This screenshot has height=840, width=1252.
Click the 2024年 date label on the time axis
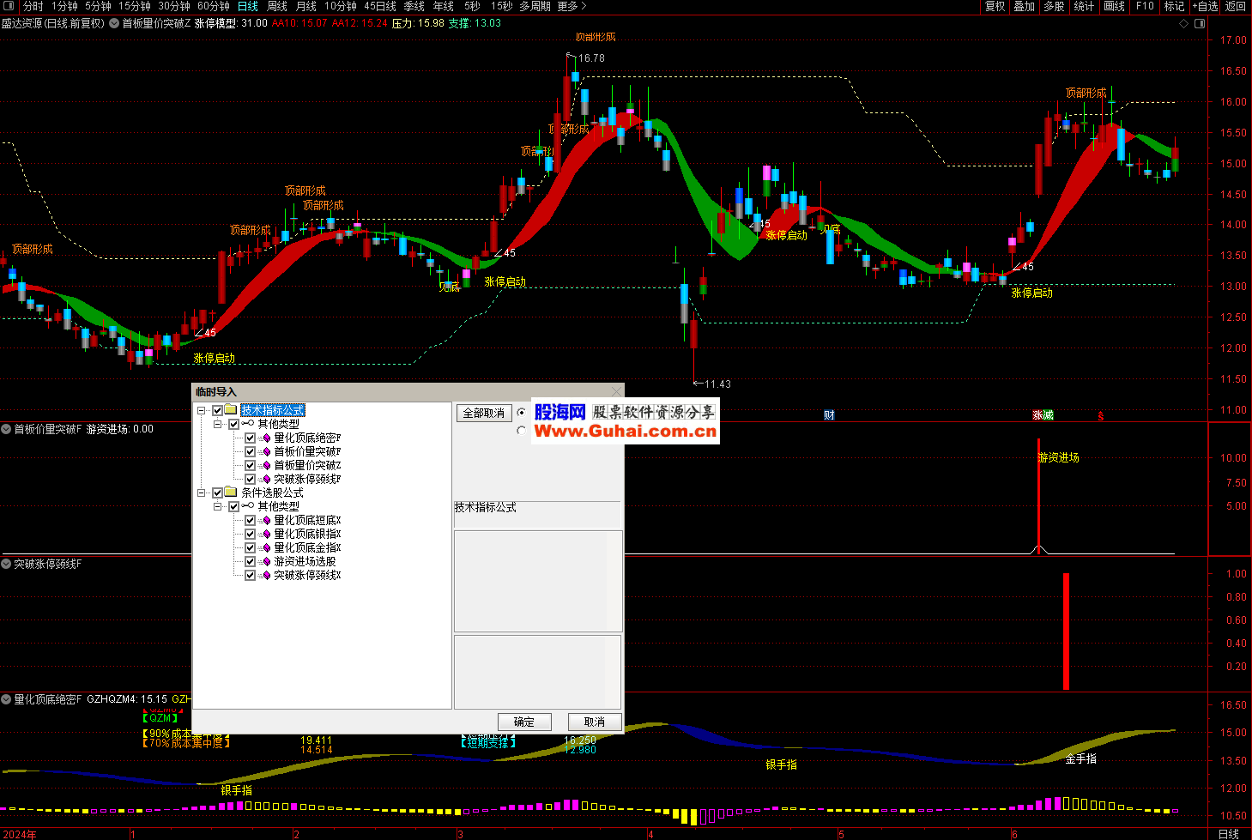tap(19, 834)
